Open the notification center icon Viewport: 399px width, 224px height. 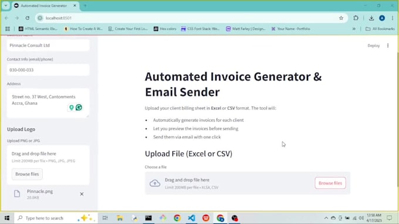tap(390, 218)
